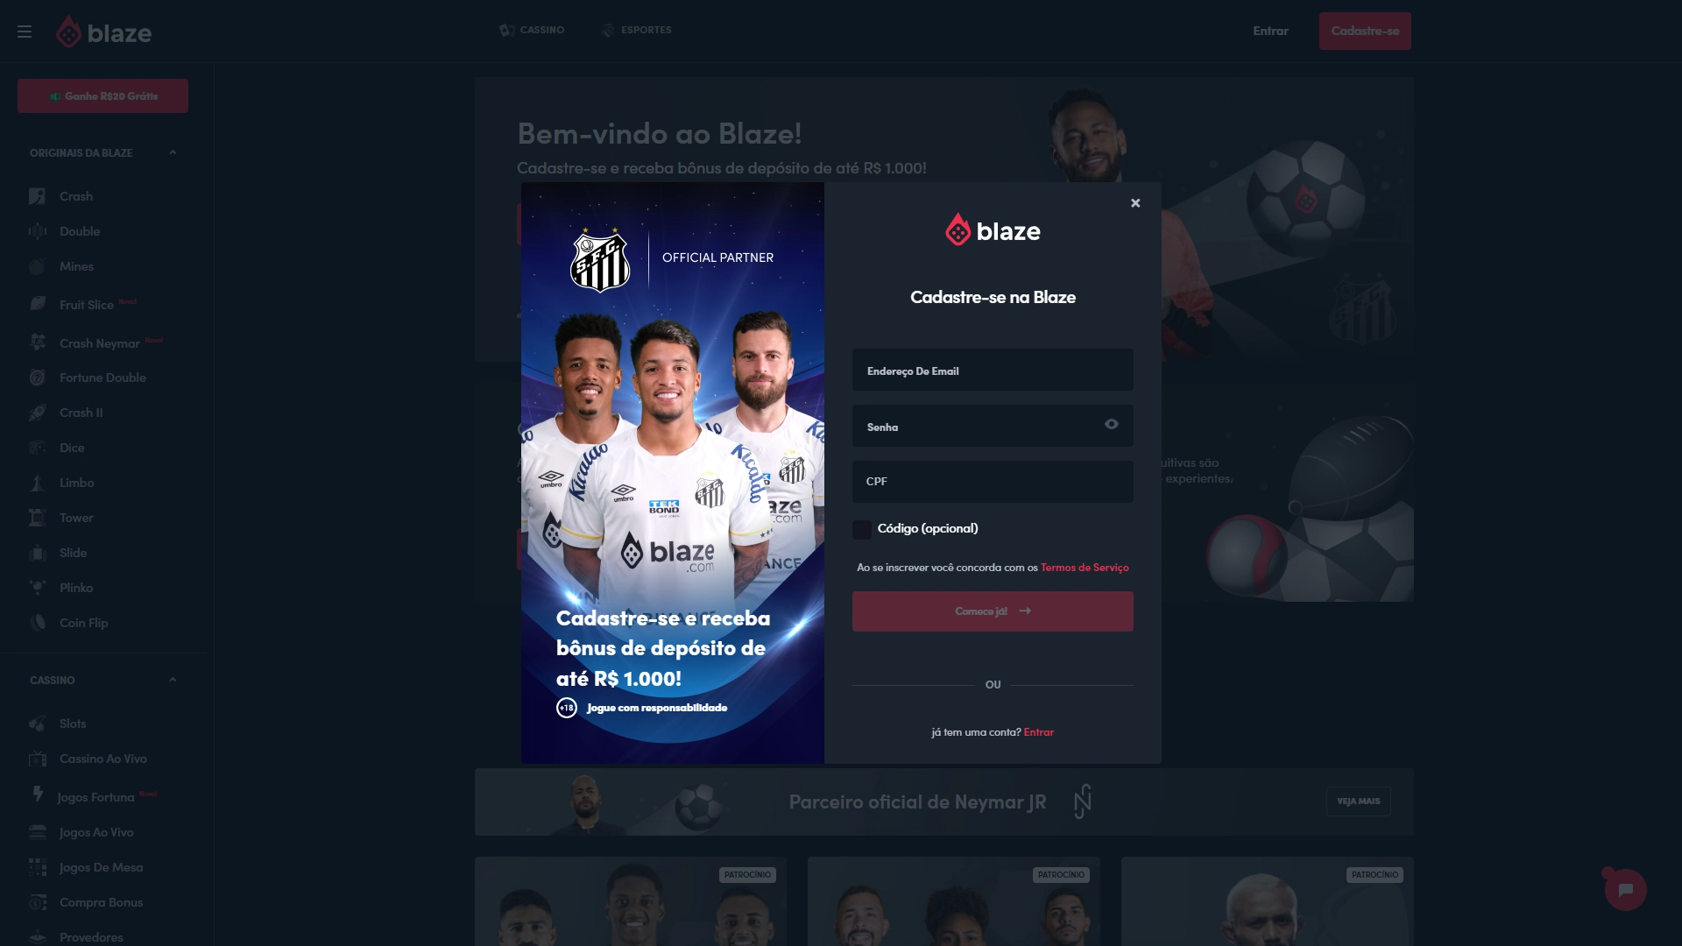Click the Endereço De Email input field
The image size is (1682, 946).
[x=993, y=370]
